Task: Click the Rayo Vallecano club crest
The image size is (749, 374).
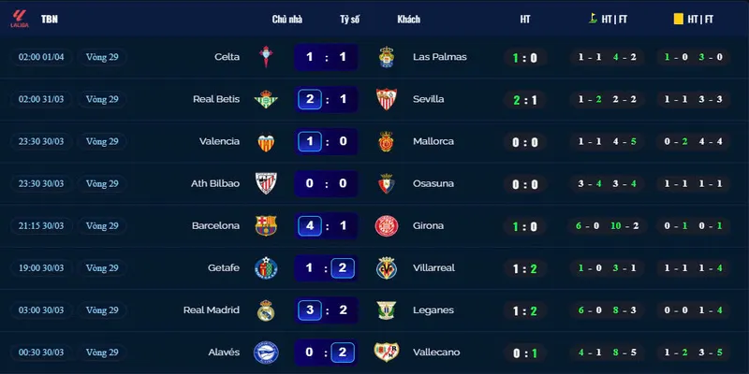Action: point(387,352)
